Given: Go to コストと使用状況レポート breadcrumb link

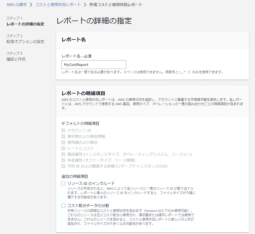Looking at the screenshot, I should pyautogui.click(x=58, y=5).
